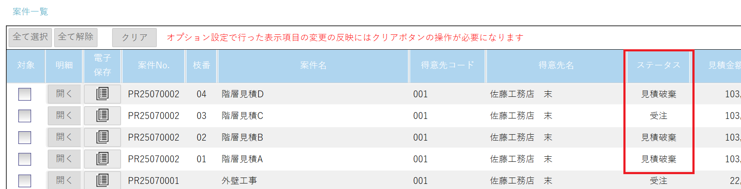
Task: Open electronic storage document icon for 階層見積A
Action: 102,159
